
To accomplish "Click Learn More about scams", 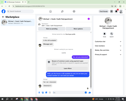I will (68, 68).
